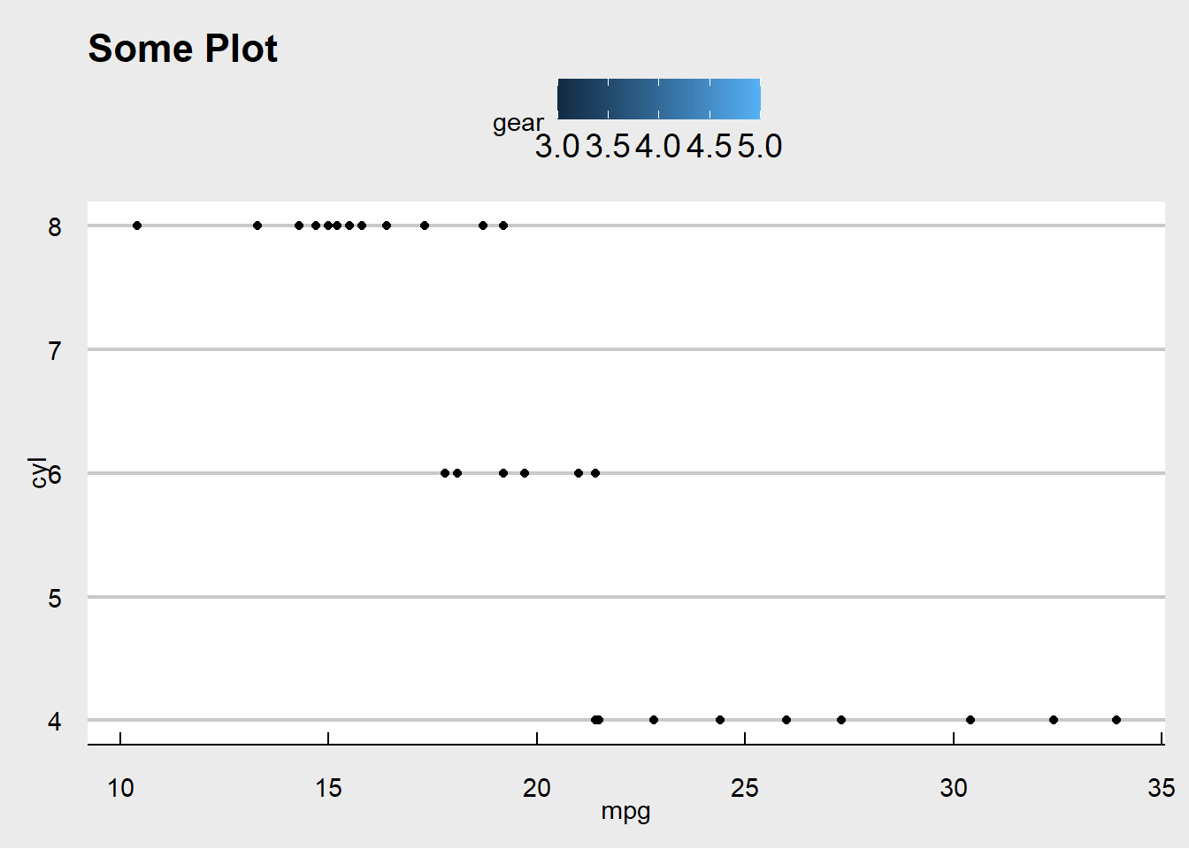Click the "Some Plot" title text
1189x849 pixels.
pyautogui.click(x=182, y=49)
